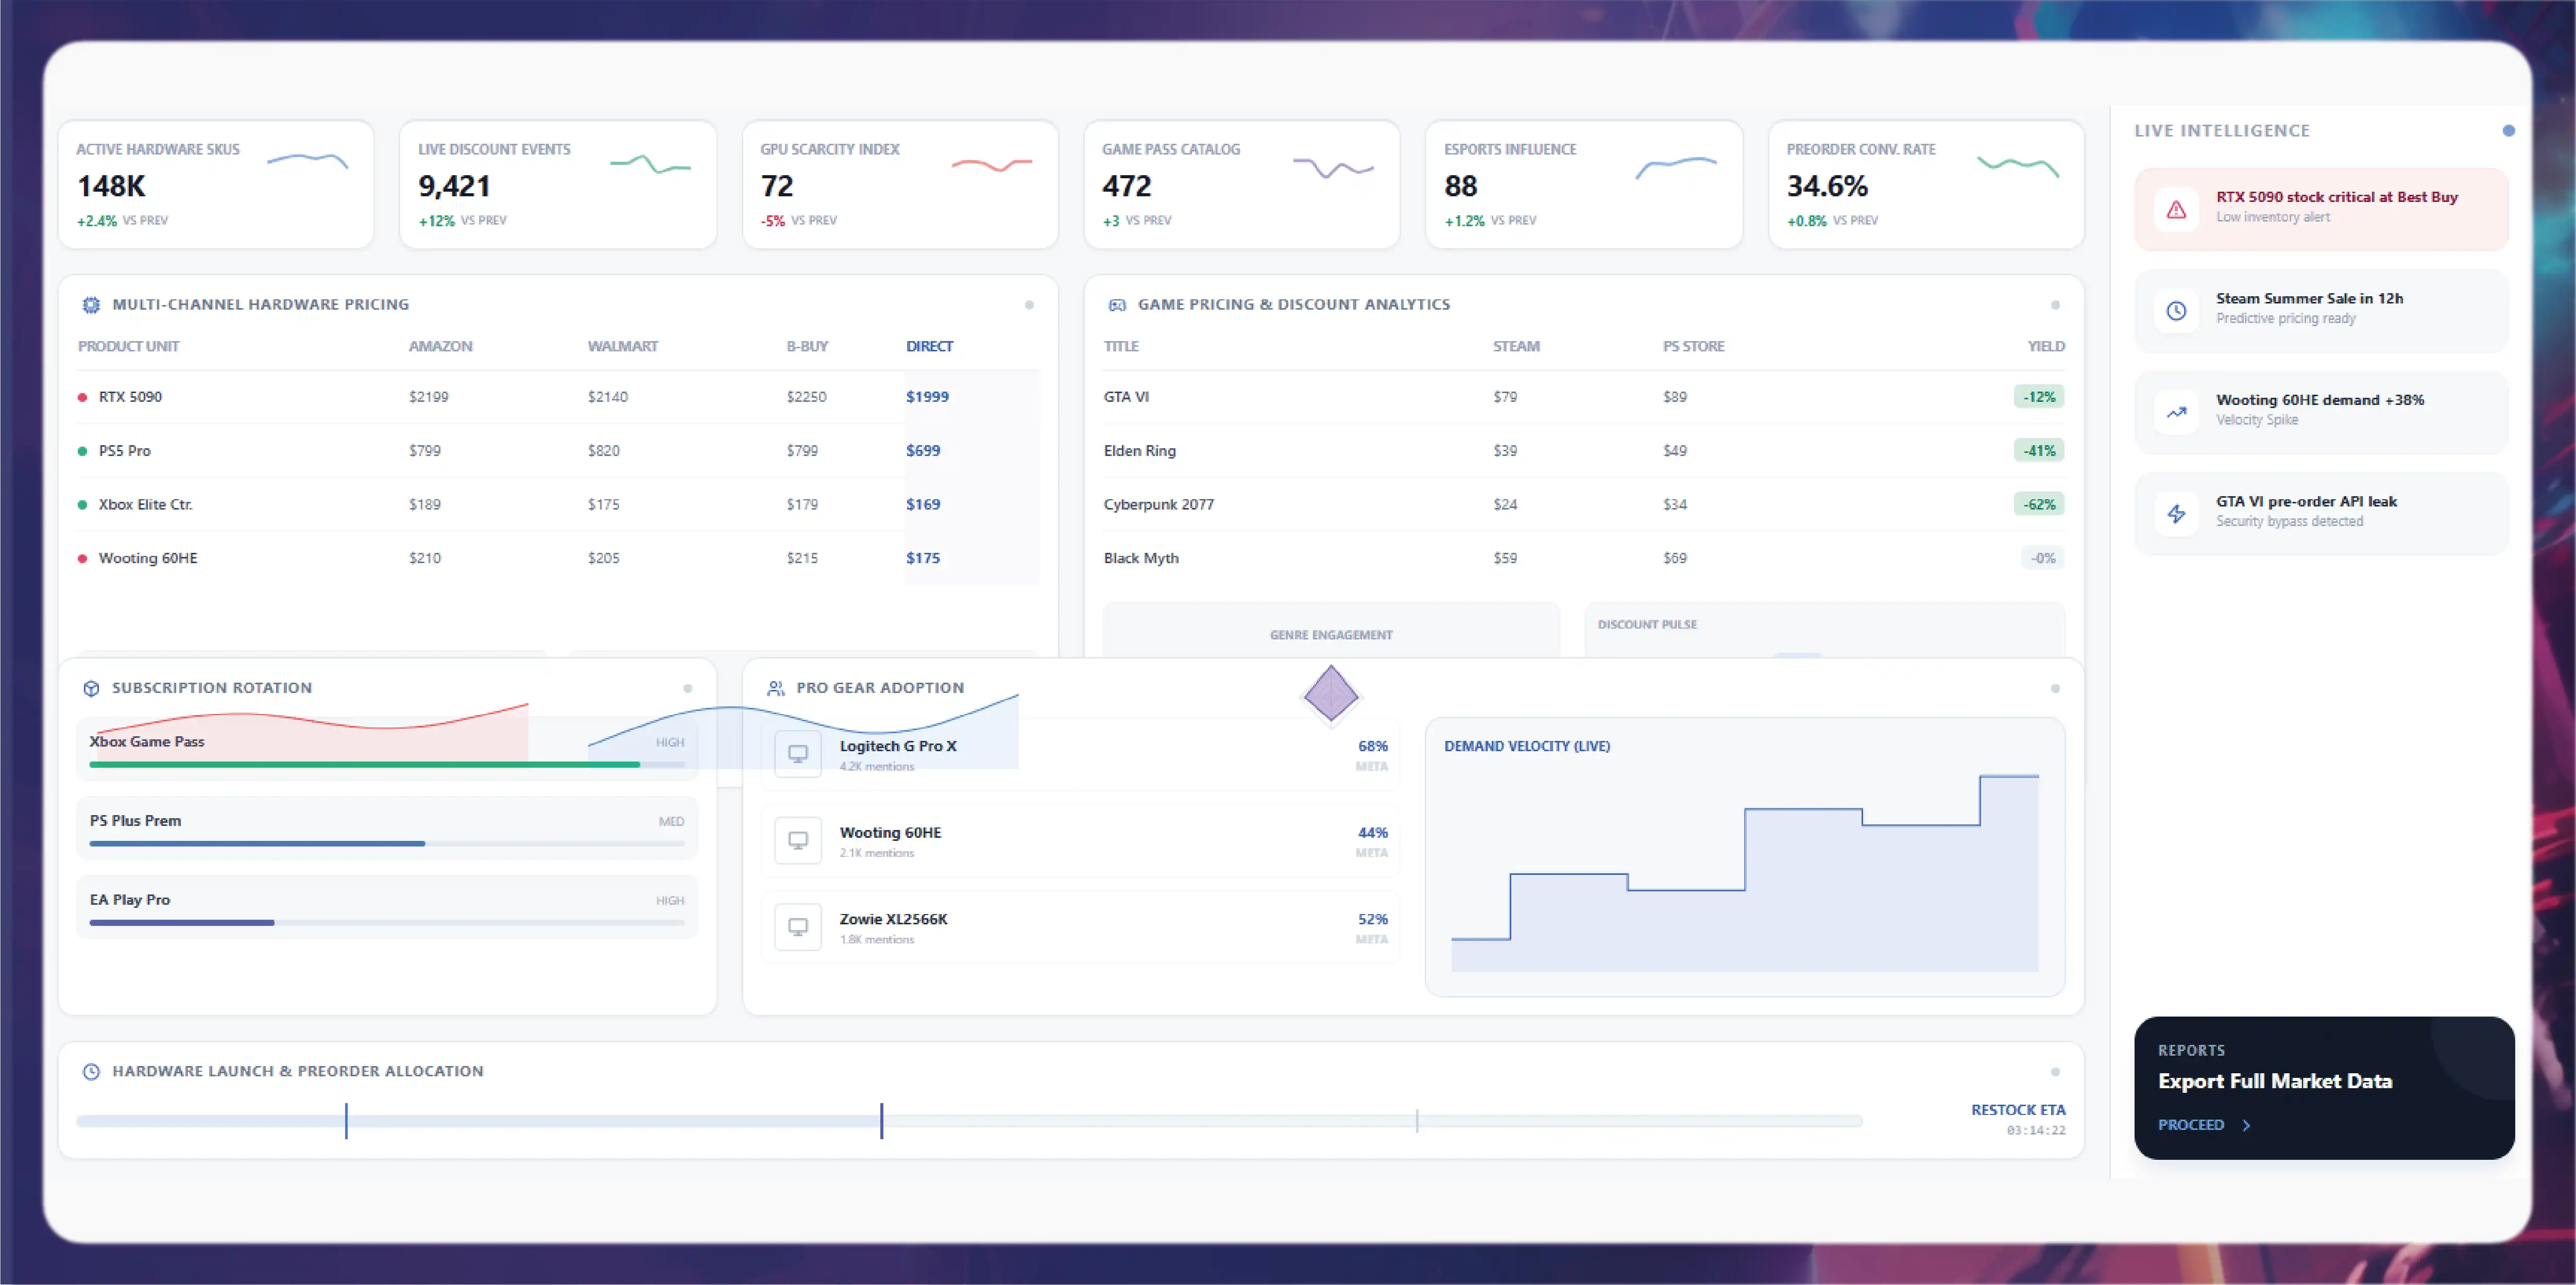2576x1285 pixels.
Task: Click the lightning bolt icon on GTA VI leak alert
Action: [2176, 514]
